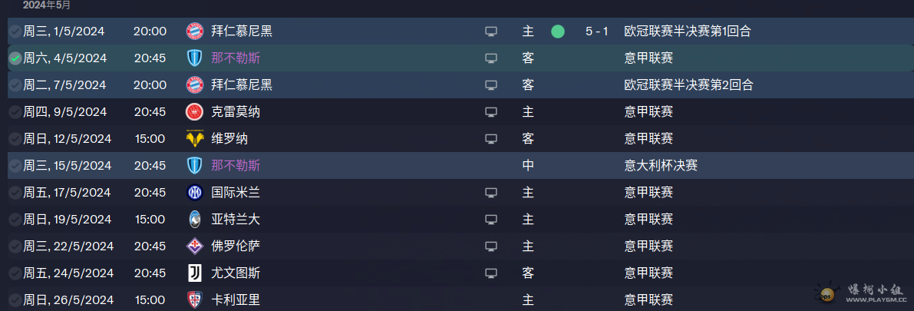Screen dimensions: 914x311
Task: Click the Juventus club crest
Action: pyautogui.click(x=194, y=273)
